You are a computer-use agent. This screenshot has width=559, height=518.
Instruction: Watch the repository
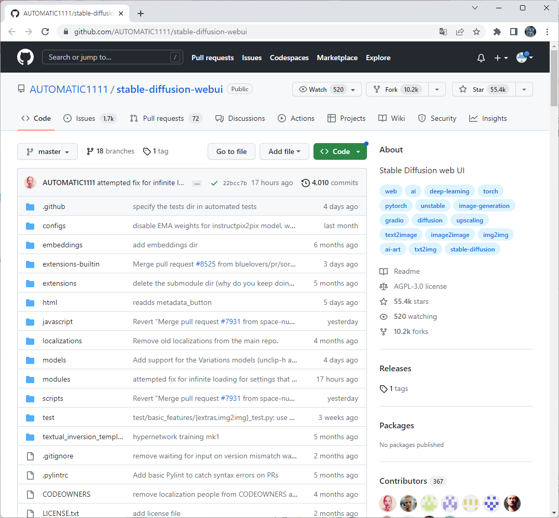[x=327, y=89]
